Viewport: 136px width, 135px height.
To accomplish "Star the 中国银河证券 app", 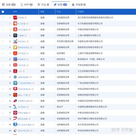I will (31, 101).
